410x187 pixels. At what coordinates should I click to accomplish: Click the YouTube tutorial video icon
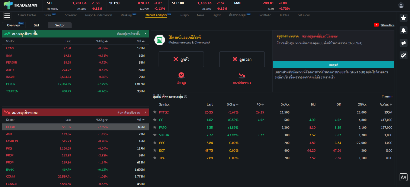pos(376,25)
